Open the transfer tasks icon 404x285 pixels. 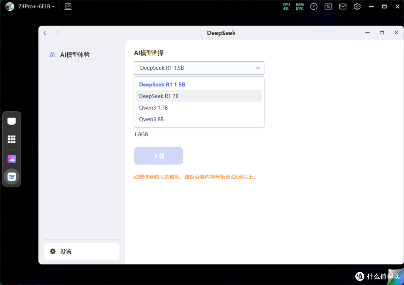[x=328, y=6]
